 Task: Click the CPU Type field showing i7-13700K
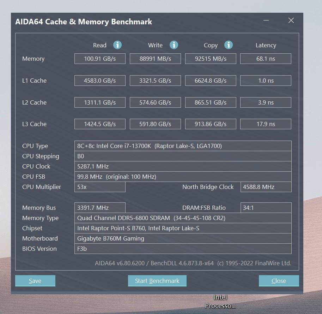183,146
